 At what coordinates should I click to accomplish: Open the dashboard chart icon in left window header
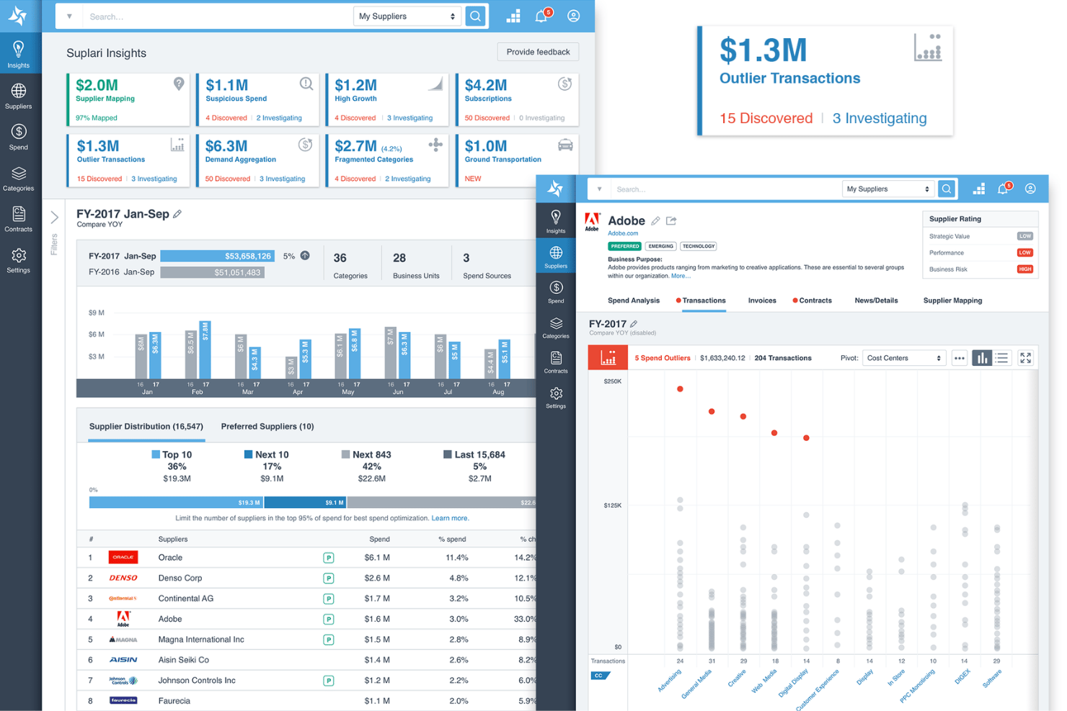click(x=513, y=17)
